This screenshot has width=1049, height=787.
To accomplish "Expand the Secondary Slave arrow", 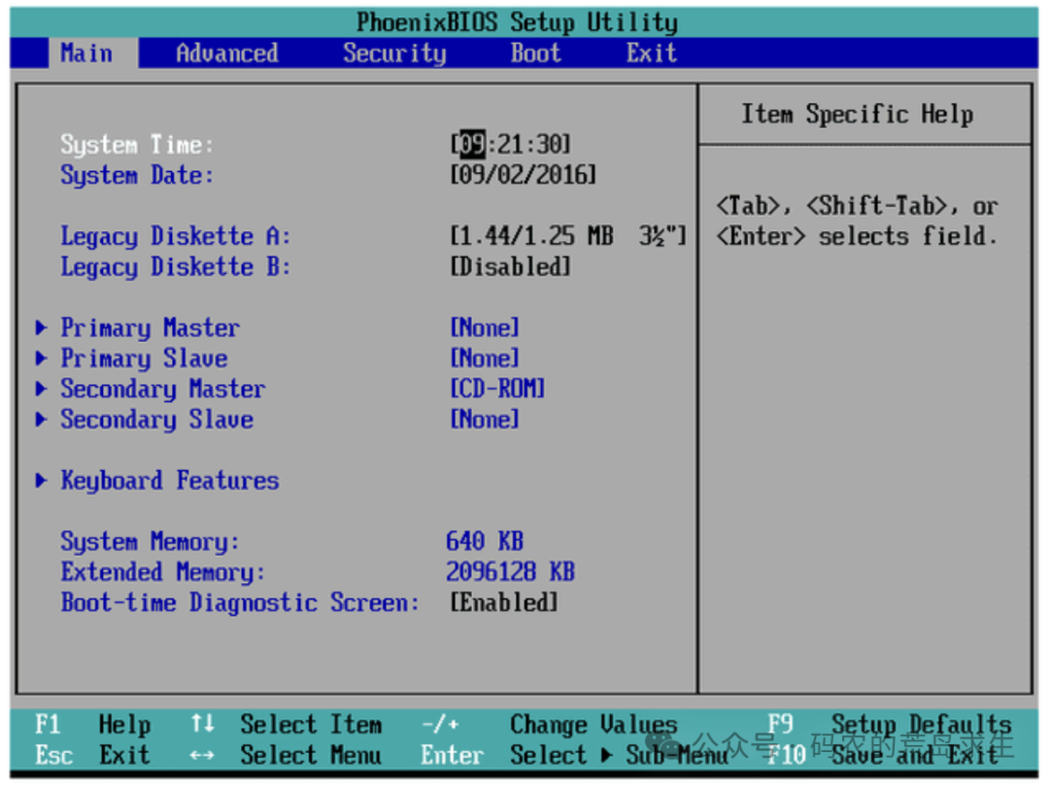I will point(42,420).
